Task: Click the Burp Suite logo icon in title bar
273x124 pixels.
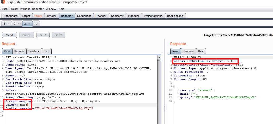Action: click(x=3, y=2)
